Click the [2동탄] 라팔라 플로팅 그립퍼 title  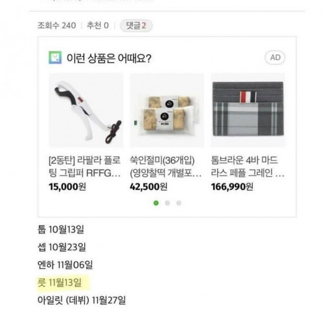[x=85, y=167]
